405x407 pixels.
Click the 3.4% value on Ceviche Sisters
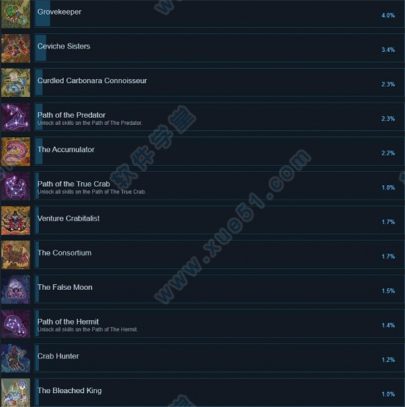(388, 49)
